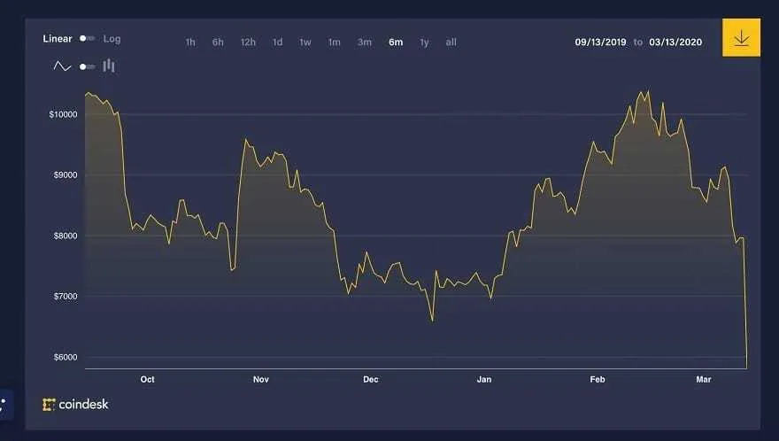The image size is (779, 441).
Task: Select the 1y time range
Action: pos(424,43)
